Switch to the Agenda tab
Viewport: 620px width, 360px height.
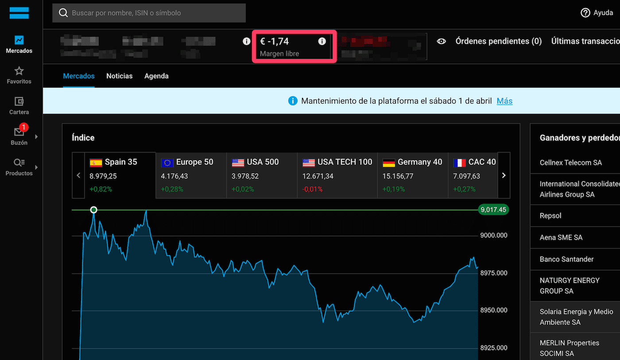click(x=156, y=76)
